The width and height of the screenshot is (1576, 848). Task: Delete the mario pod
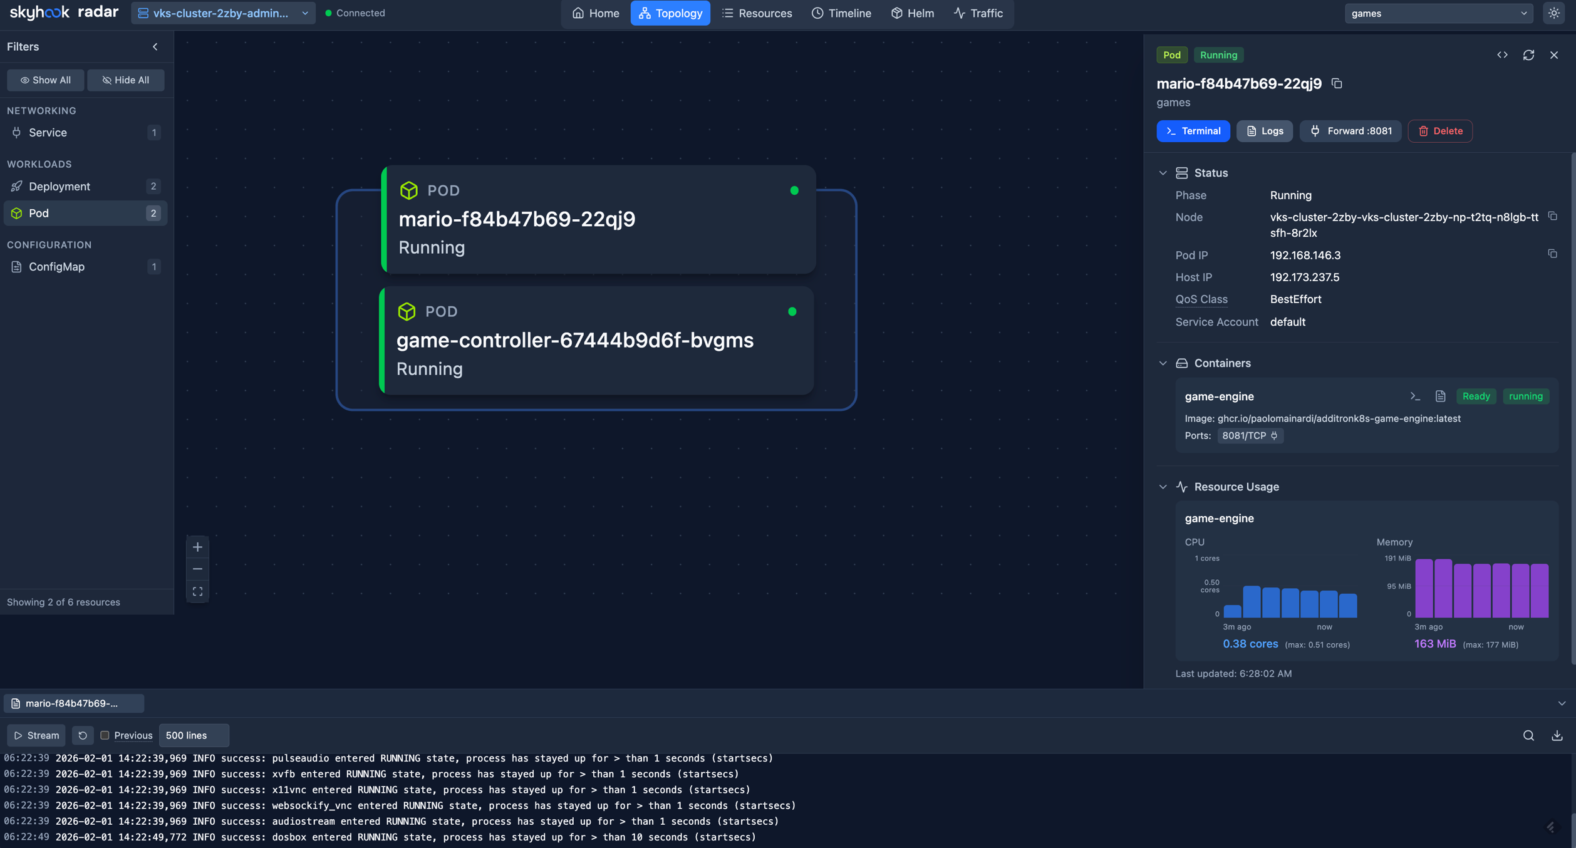click(x=1440, y=131)
